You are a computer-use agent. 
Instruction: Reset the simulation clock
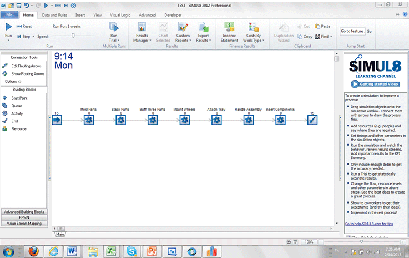(24, 26)
